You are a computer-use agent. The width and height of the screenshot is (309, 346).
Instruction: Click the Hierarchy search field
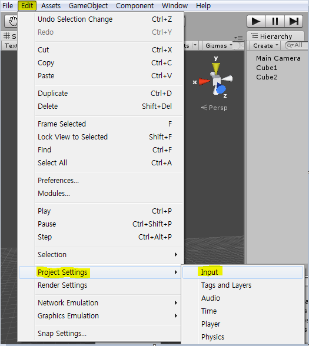(x=297, y=45)
